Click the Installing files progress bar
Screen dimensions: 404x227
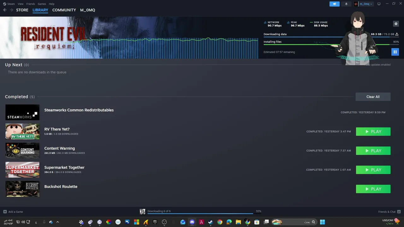(331, 44)
